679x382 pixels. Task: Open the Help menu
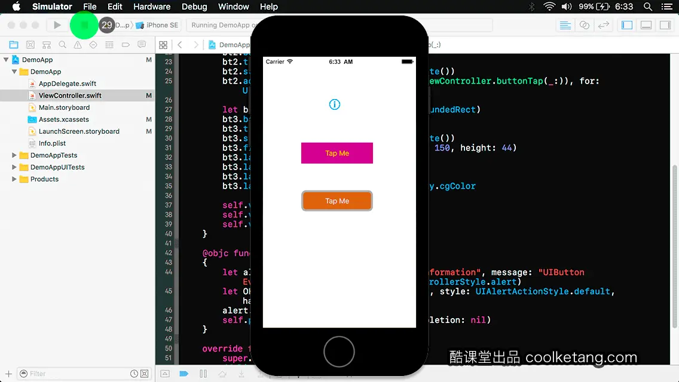268,7
